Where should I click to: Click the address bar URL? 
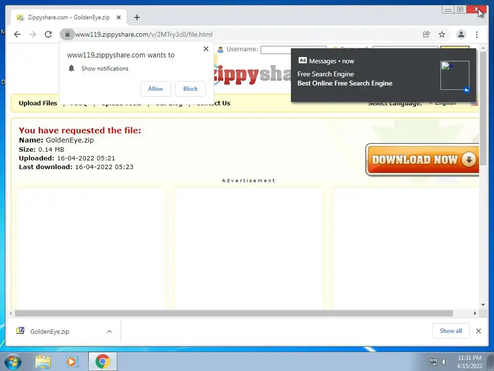coord(144,34)
